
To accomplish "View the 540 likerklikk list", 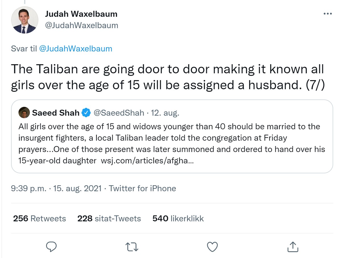I will [x=178, y=219].
